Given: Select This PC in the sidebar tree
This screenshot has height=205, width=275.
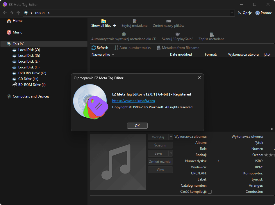Looking at the screenshot, I should (44, 44).
